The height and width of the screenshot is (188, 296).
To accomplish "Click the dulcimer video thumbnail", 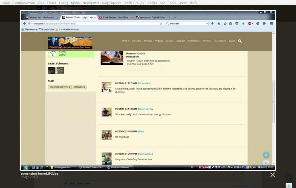I will pyautogui.click(x=112, y=58).
